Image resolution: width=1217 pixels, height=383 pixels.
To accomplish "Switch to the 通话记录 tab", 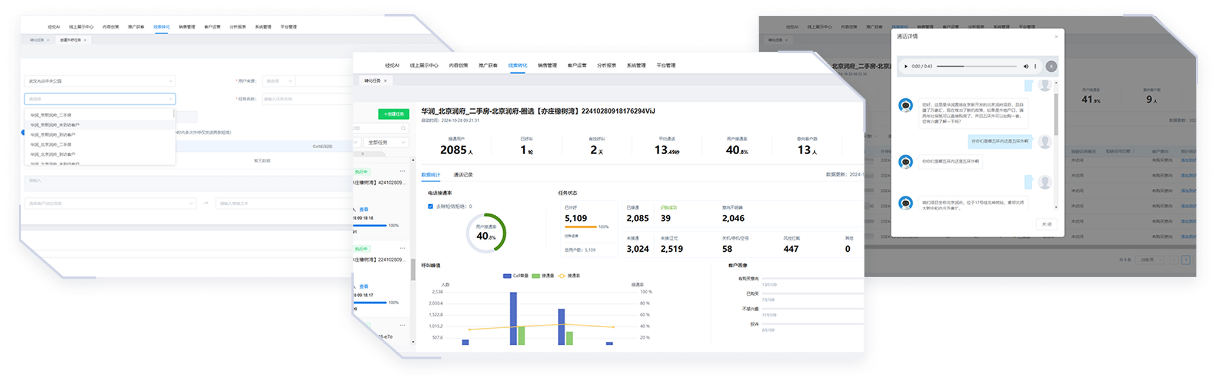I will pos(463,175).
